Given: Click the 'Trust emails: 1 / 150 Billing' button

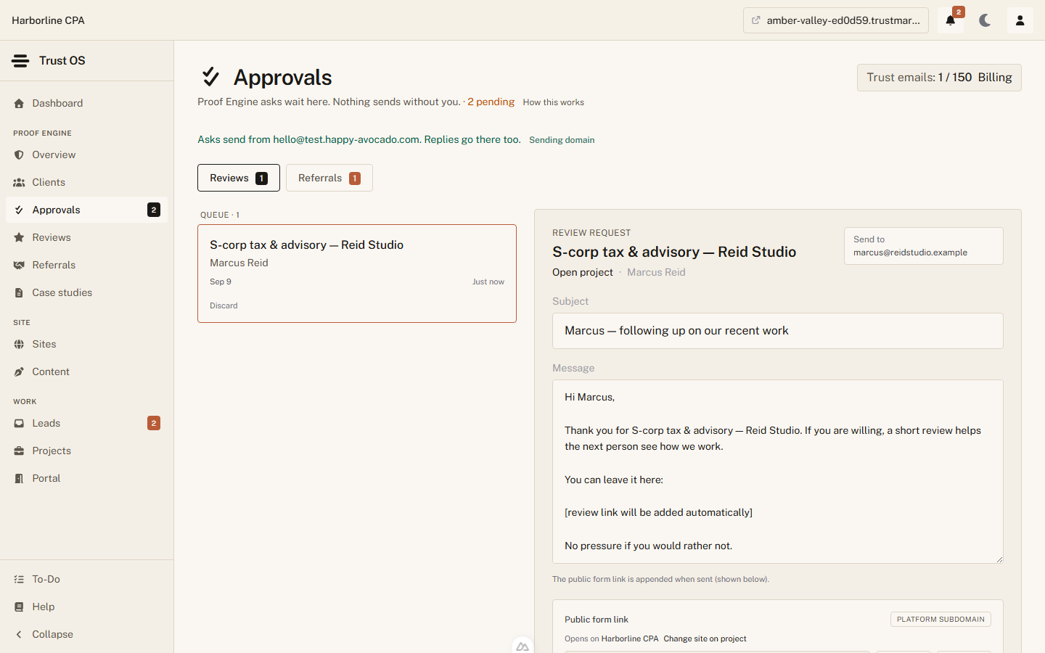Looking at the screenshot, I should (x=939, y=78).
